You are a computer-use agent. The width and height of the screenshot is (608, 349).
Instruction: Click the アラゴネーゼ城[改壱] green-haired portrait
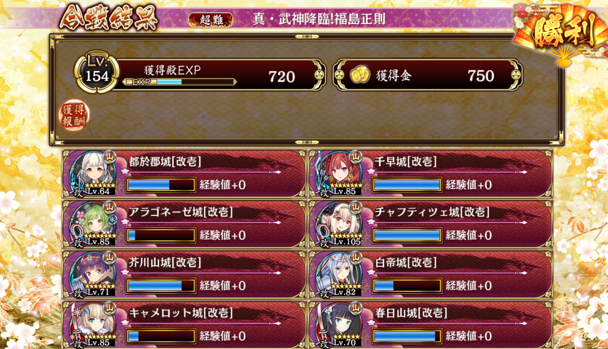click(x=93, y=224)
